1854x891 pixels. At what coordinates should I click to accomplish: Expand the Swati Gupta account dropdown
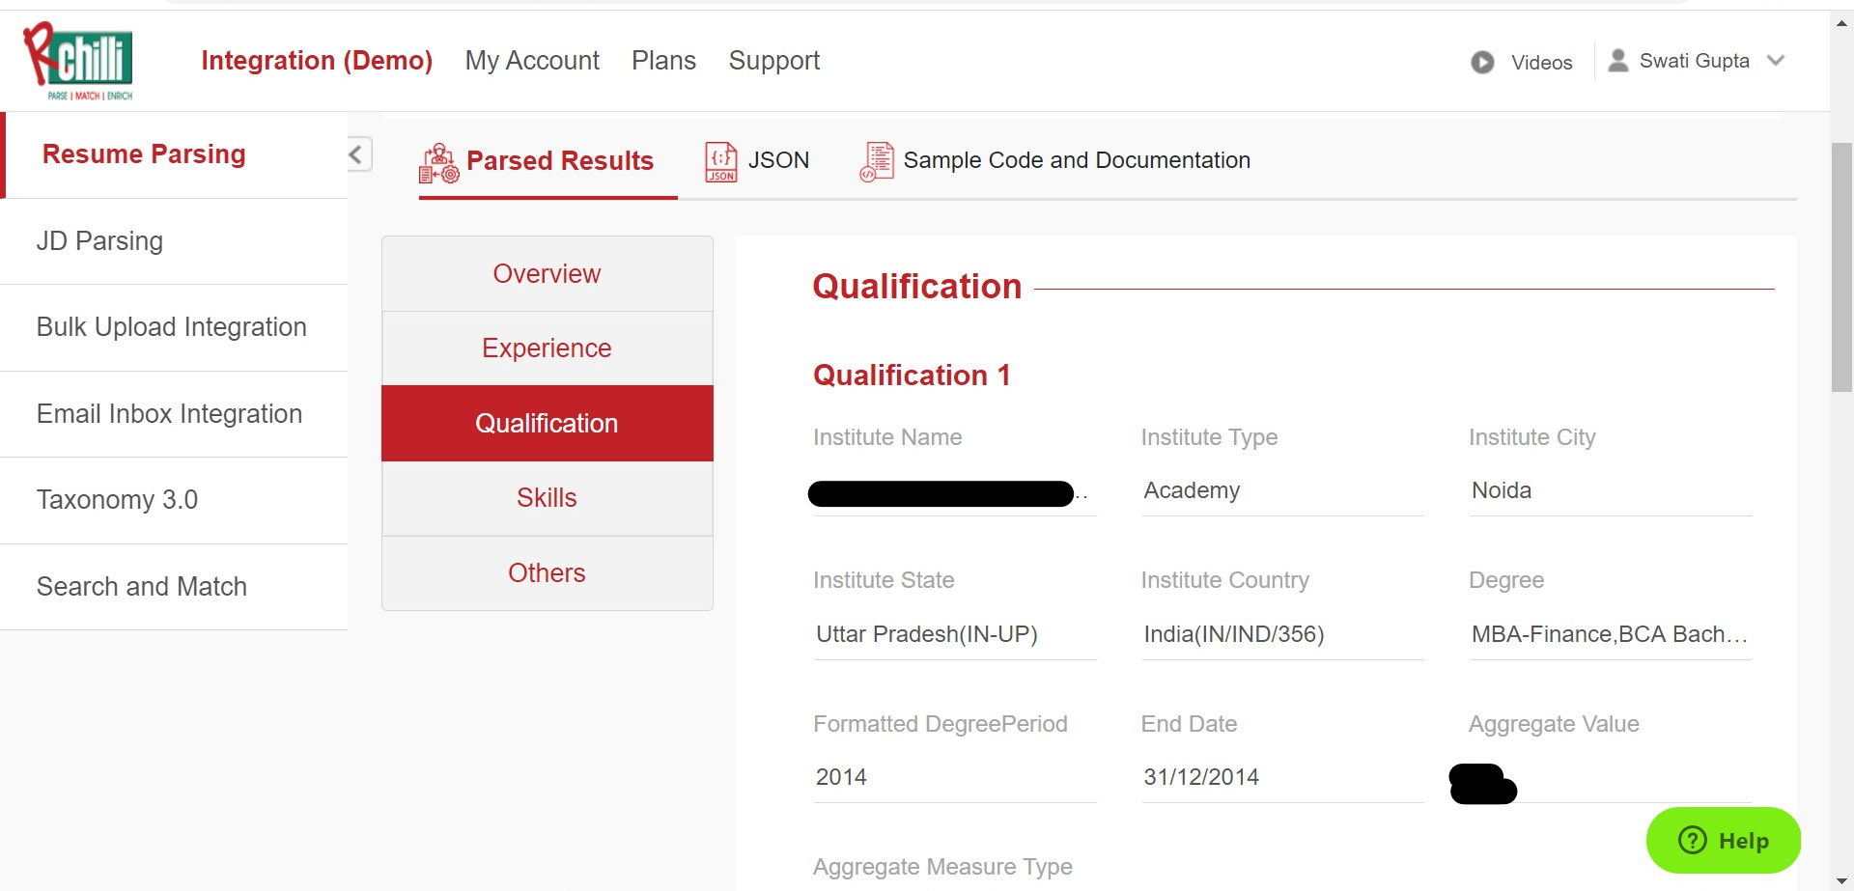(1775, 61)
